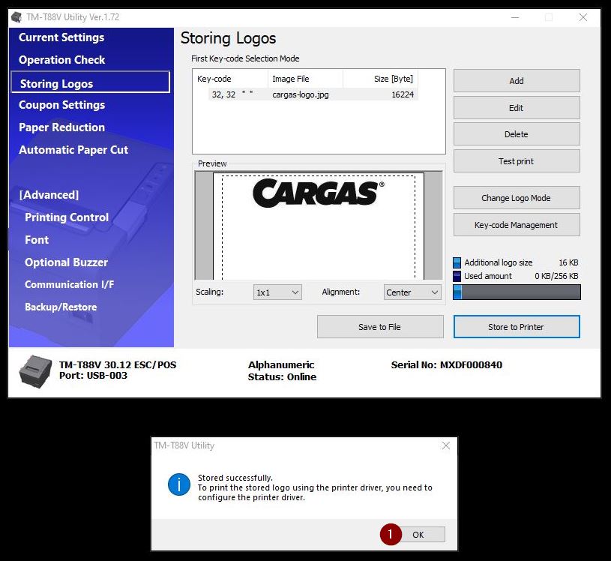Click the CARGAS logo preview image

tap(319, 193)
